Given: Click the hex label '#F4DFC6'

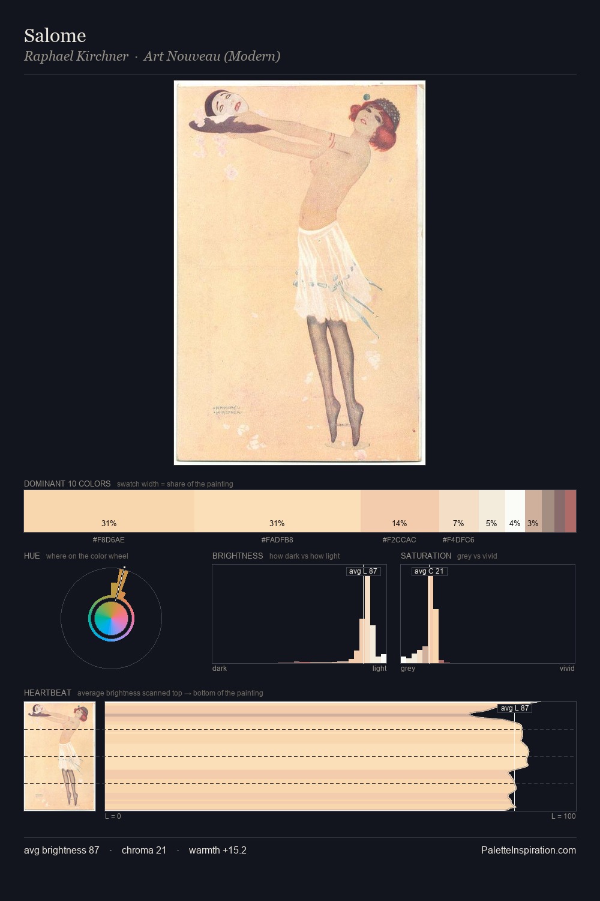Looking at the screenshot, I should pos(458,539).
